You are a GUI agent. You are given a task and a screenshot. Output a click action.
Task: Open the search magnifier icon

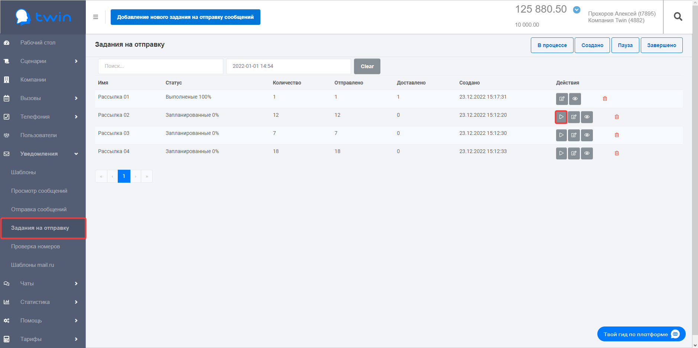(678, 17)
